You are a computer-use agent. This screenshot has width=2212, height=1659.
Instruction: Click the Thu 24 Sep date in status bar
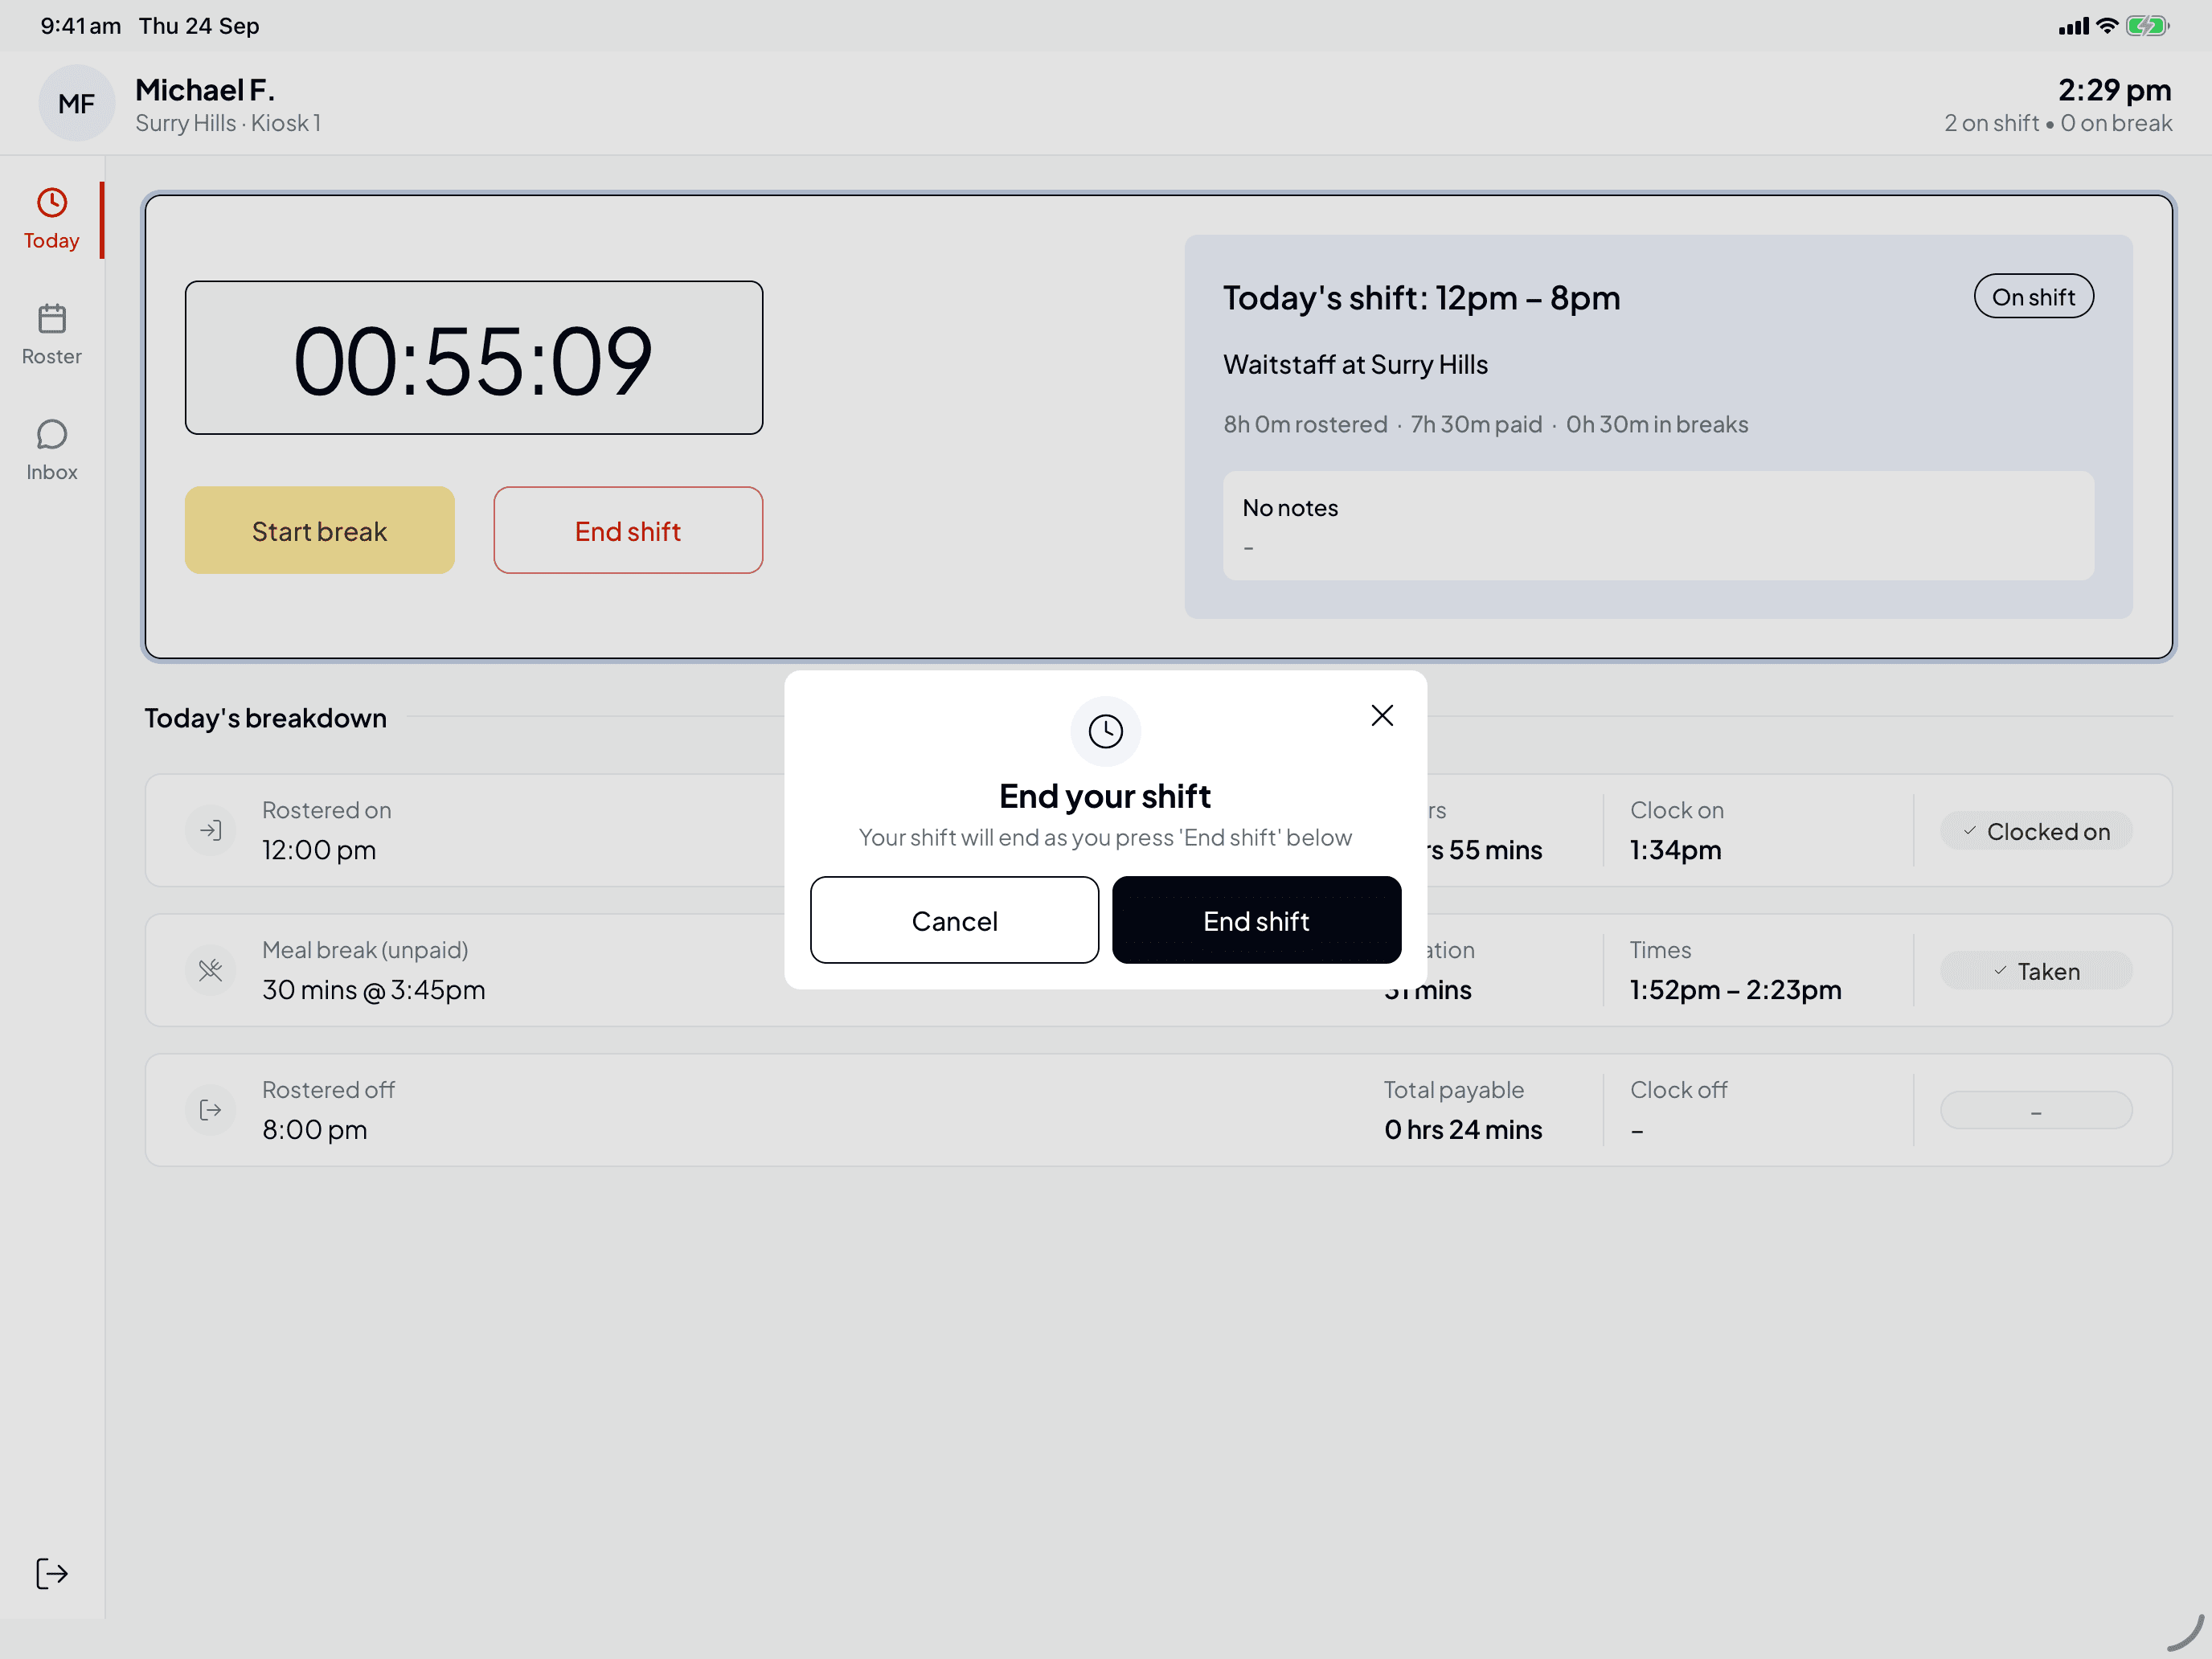(x=199, y=26)
